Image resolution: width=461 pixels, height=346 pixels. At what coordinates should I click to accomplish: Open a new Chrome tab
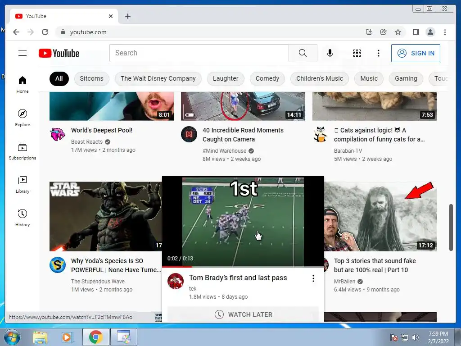pos(127,16)
